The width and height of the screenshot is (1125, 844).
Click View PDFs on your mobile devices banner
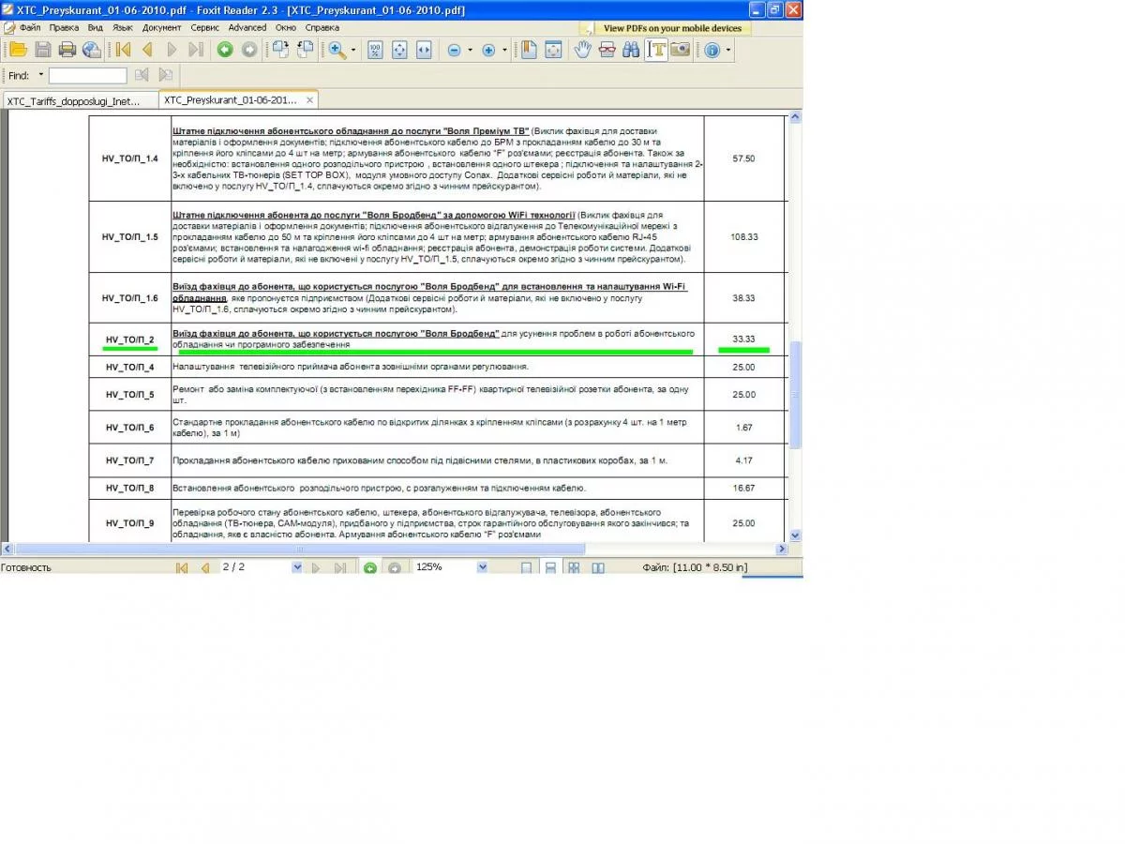pyautogui.click(x=665, y=28)
